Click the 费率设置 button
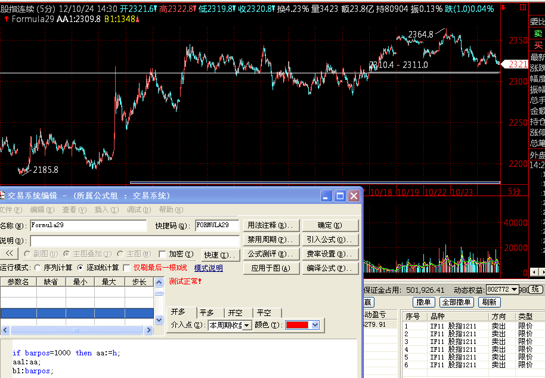 pos(330,254)
